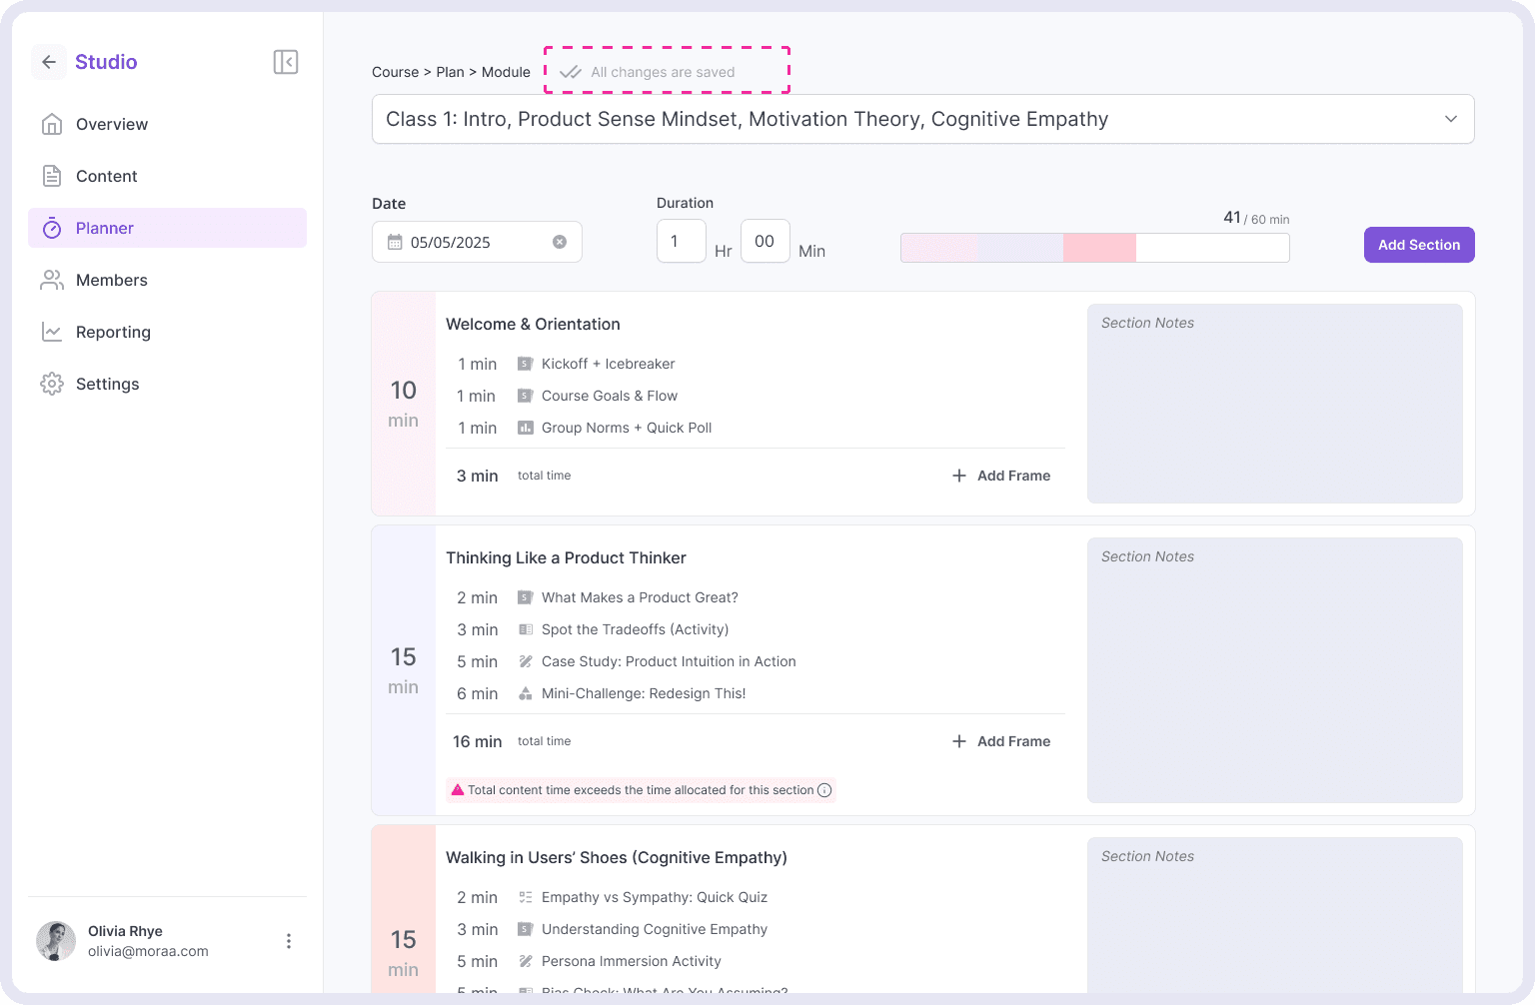Viewport: 1535px width, 1005px height.
Task: Click the slide icon beside Kickoff + Icebreaker
Action: tap(525, 364)
